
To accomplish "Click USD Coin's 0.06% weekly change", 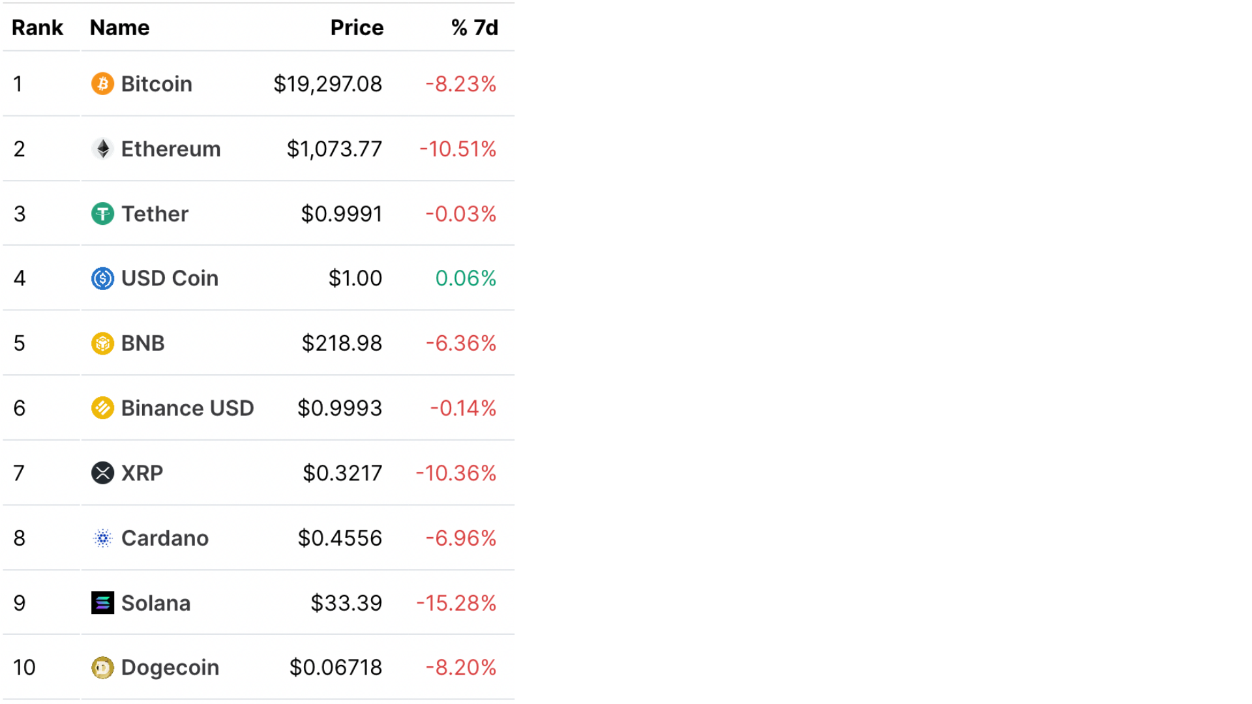I will tap(466, 278).
